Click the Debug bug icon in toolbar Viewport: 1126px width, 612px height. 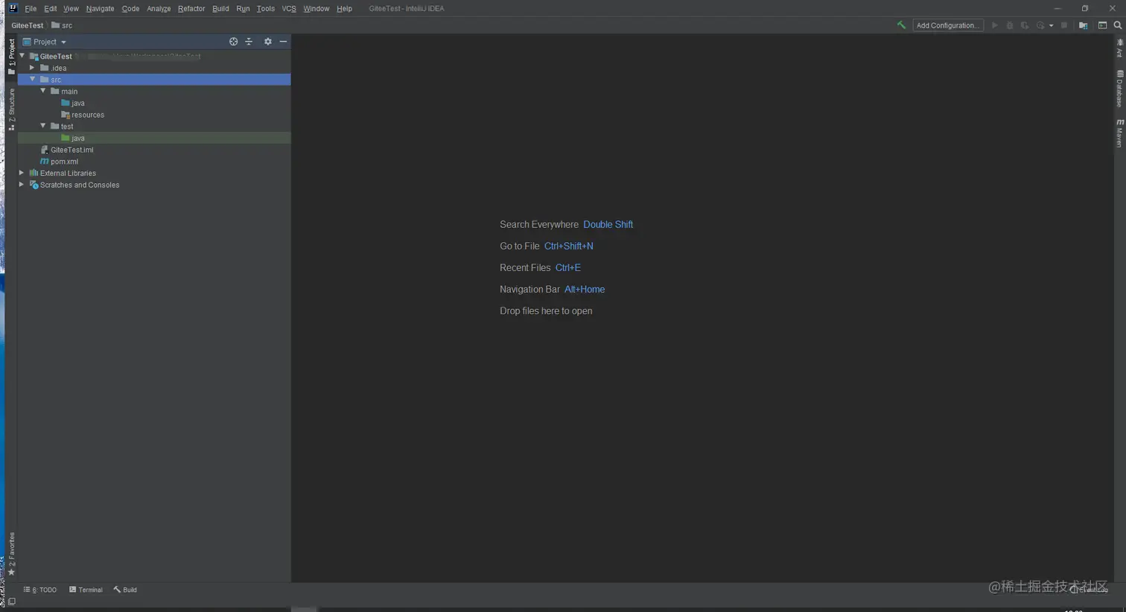[x=1010, y=25]
